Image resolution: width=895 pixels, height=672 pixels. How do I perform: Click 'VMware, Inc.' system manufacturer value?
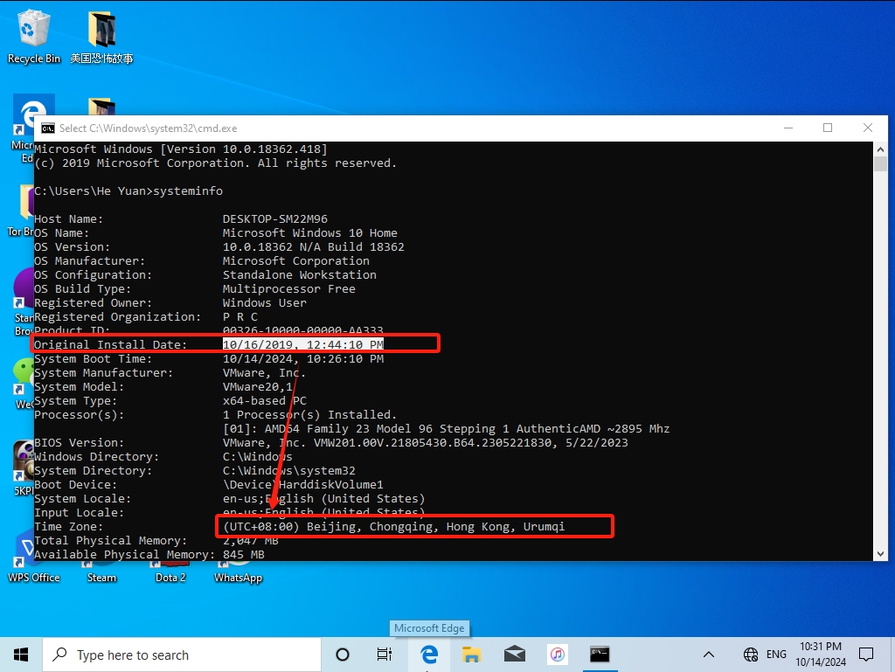(x=264, y=372)
